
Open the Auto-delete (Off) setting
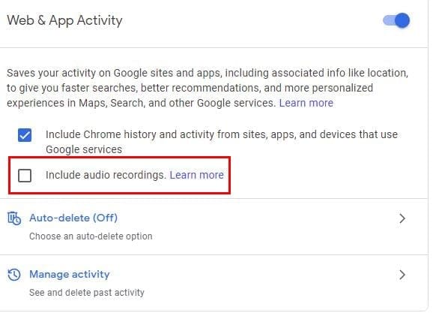pyautogui.click(x=73, y=218)
